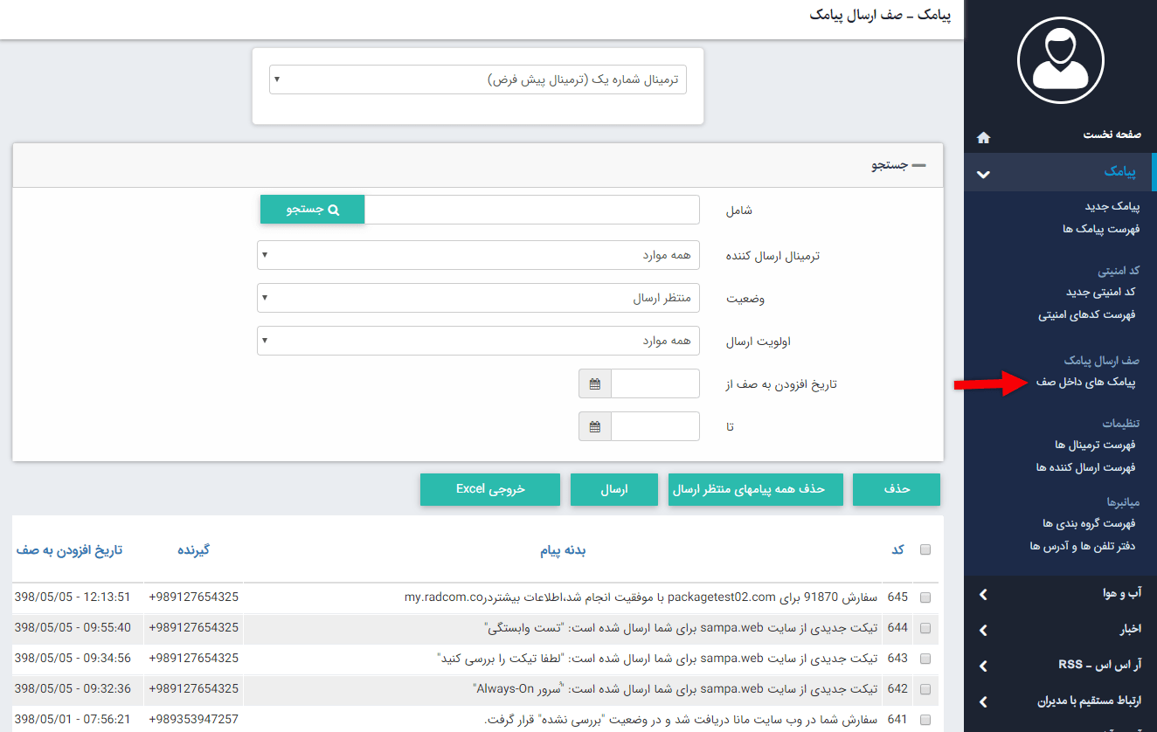Click the user profile avatar icon
Image resolution: width=1157 pixels, height=732 pixels.
click(x=1060, y=60)
